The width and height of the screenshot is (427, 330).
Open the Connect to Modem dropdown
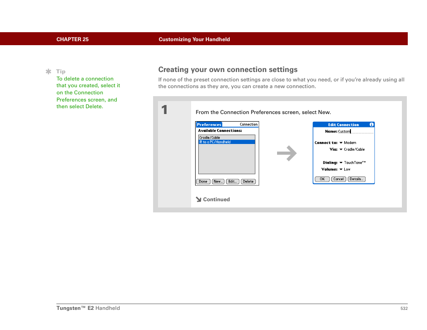348,143
